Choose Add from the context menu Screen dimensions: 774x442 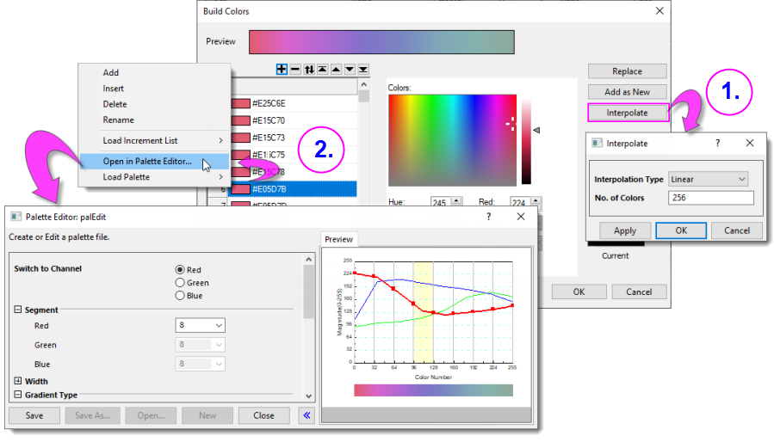(x=110, y=72)
